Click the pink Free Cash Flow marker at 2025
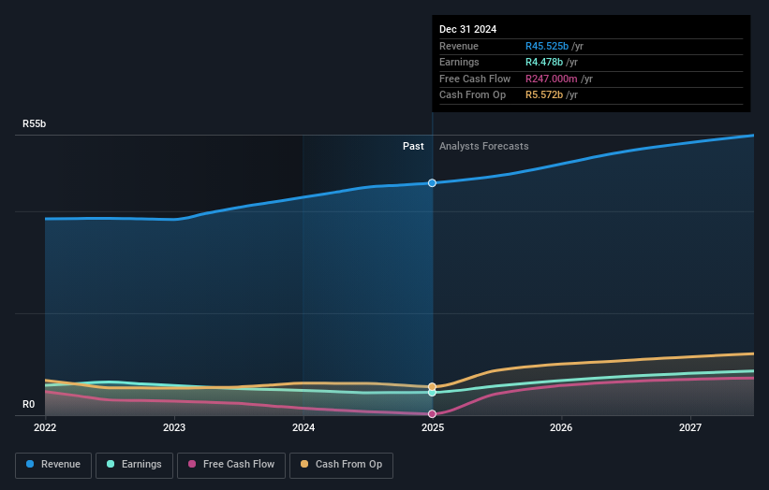The height and width of the screenshot is (490, 769). [x=432, y=414]
